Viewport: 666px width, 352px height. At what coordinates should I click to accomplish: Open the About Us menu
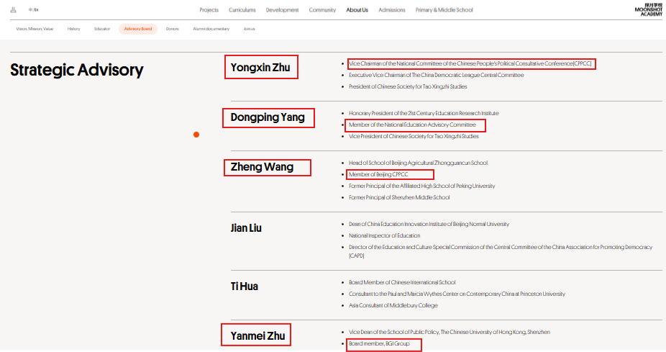(357, 10)
